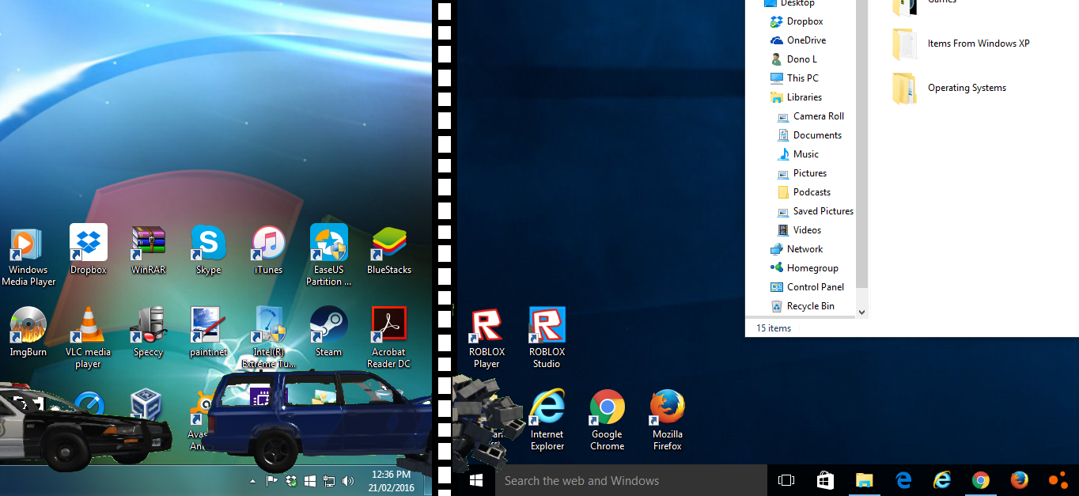
Task: Open Windows Media Player desktop shortcut
Action: coord(28,256)
